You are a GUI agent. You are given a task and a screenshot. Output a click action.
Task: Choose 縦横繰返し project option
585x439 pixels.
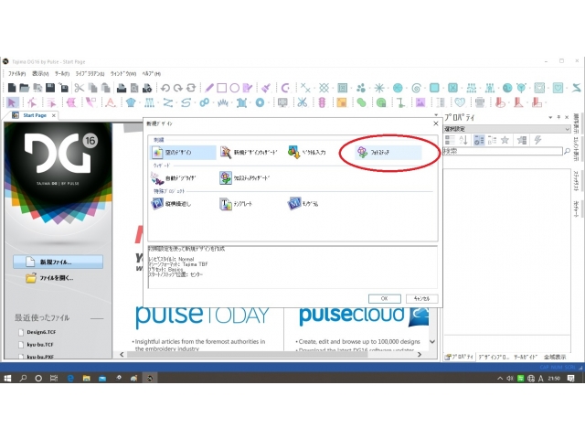pyautogui.click(x=171, y=204)
